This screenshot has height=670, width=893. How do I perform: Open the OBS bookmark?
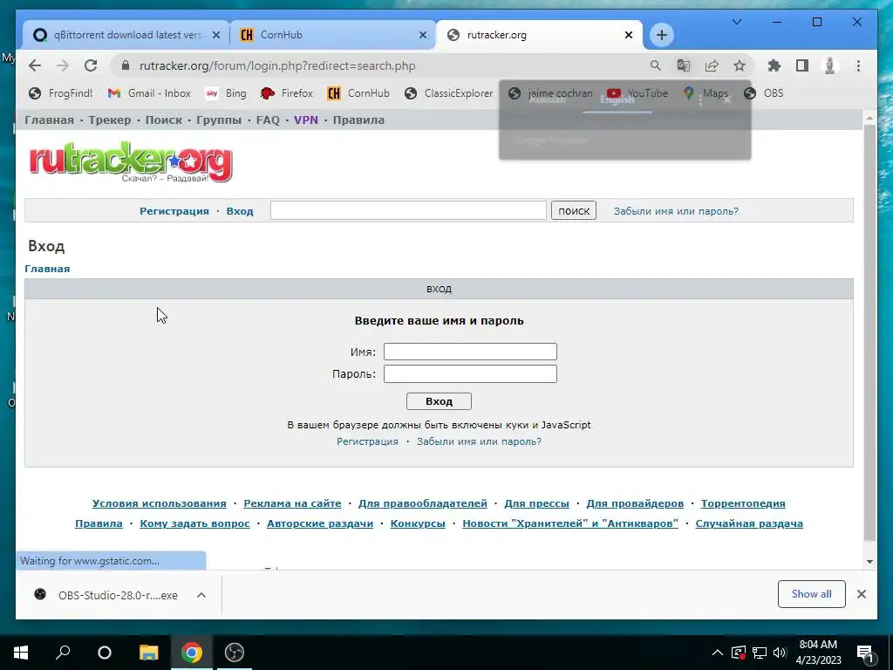click(x=763, y=93)
